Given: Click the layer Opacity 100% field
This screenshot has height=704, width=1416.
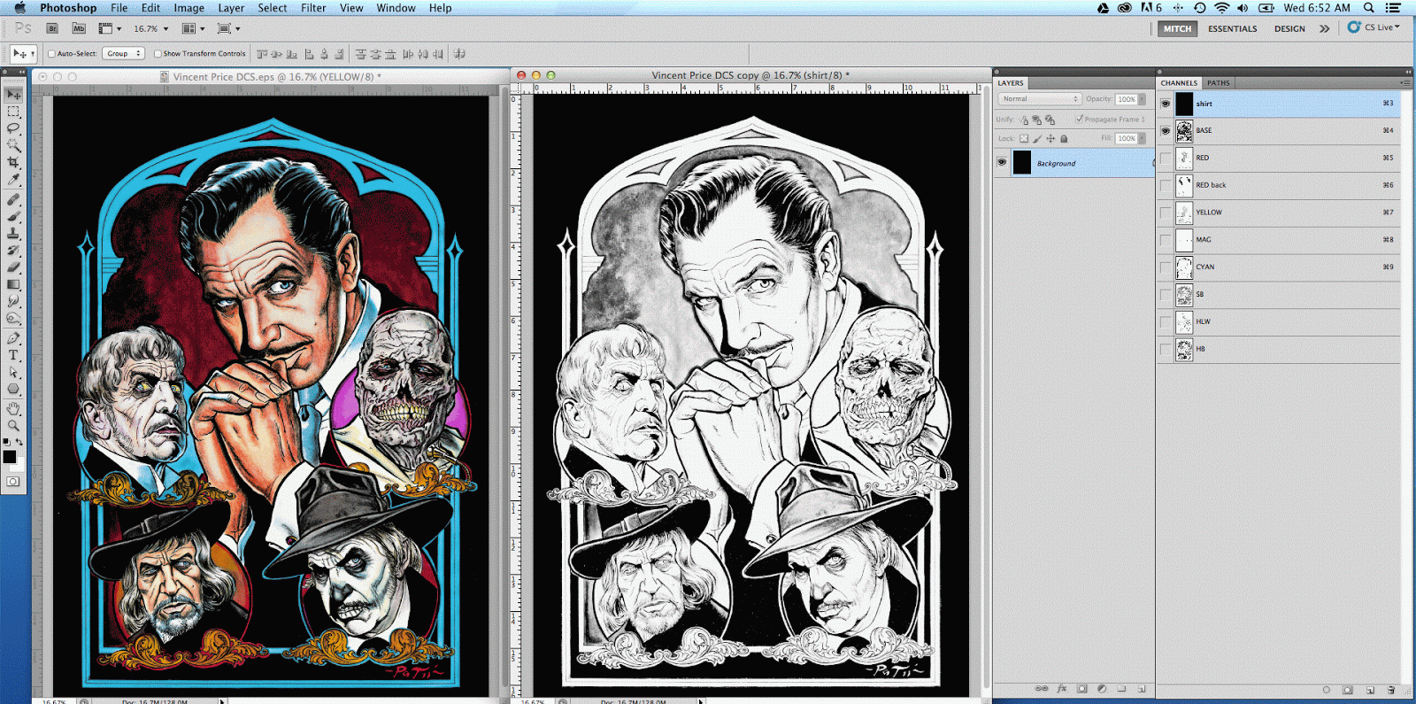Looking at the screenshot, I should coord(1126,99).
